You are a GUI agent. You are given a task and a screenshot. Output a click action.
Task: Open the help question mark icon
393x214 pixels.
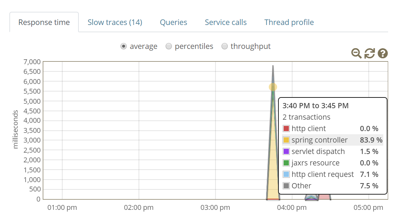[x=383, y=53]
